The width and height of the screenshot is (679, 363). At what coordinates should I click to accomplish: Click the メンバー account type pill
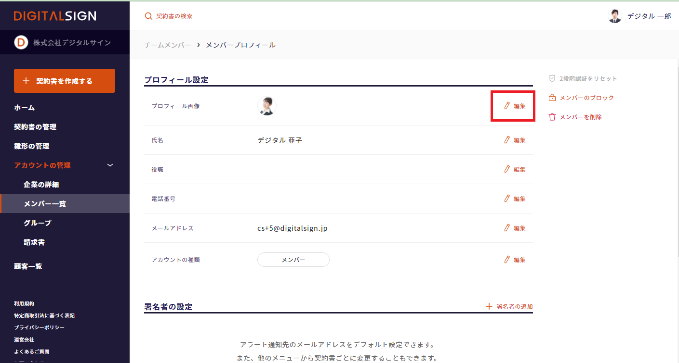pos(293,260)
